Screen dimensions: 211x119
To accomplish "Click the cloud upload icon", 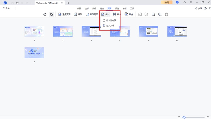I will pyautogui.click(x=205, y=8).
